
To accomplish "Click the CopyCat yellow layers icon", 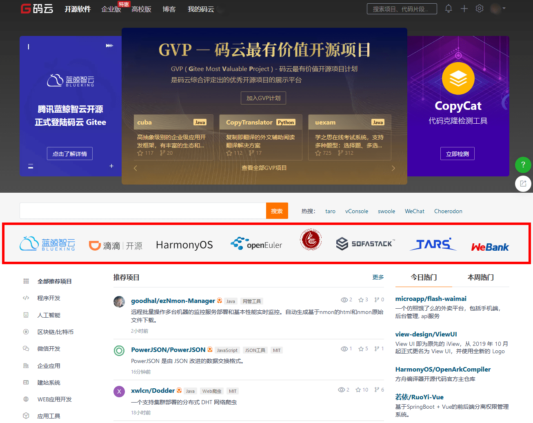I will [458, 78].
